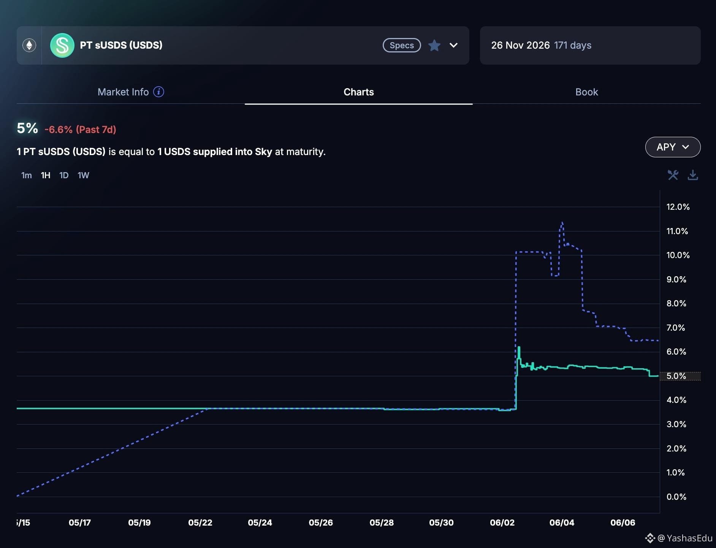716x548 pixels.
Task: Click the sUSDS token logo
Action: (62, 45)
